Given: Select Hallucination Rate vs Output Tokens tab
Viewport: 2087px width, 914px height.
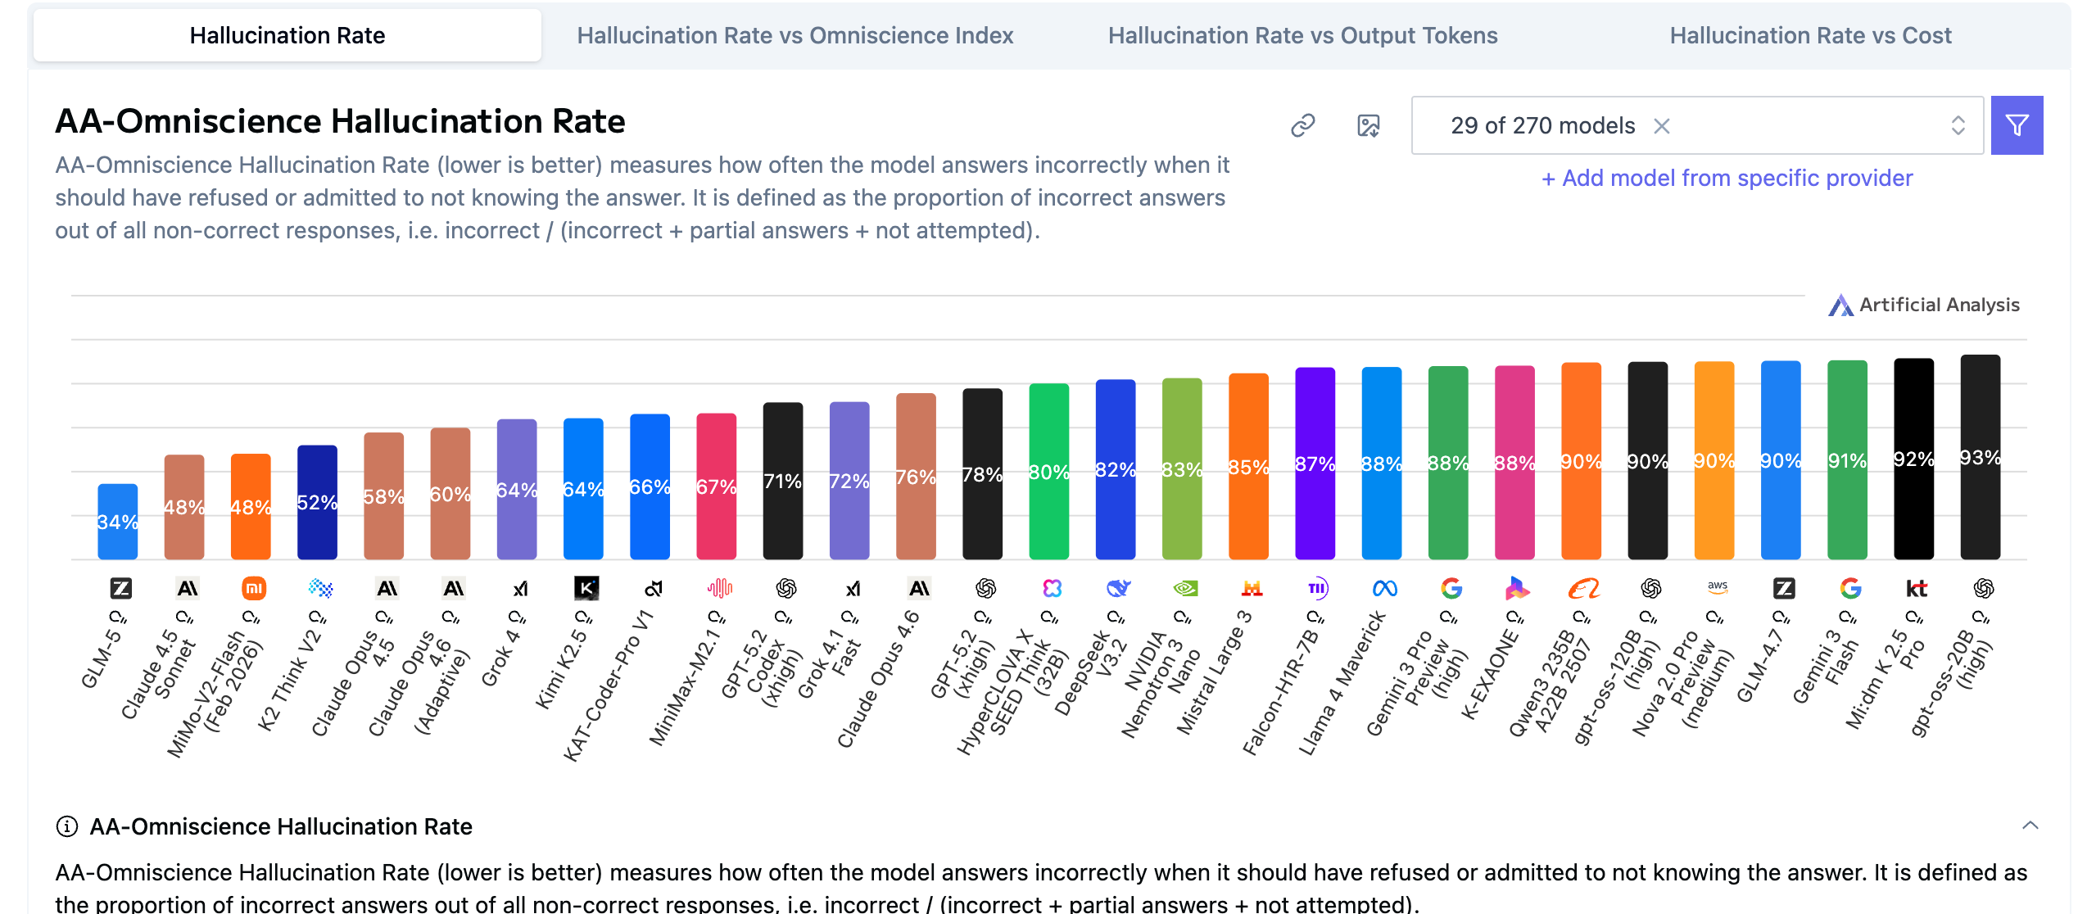Looking at the screenshot, I should (x=1302, y=35).
